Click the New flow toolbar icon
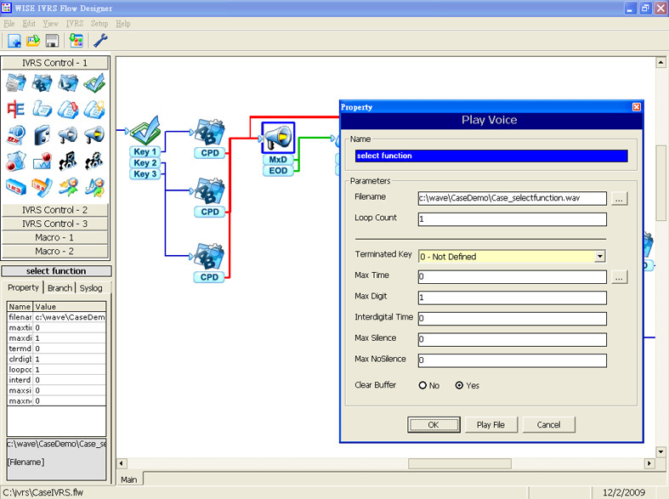 tap(14, 41)
